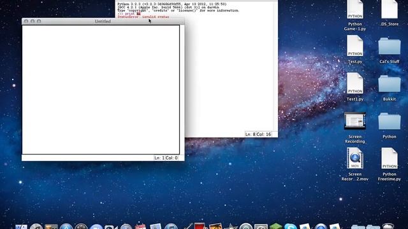The width and height of the screenshot is (408, 229).
Task: Select the Test.py desktop file
Action: tap(355, 46)
